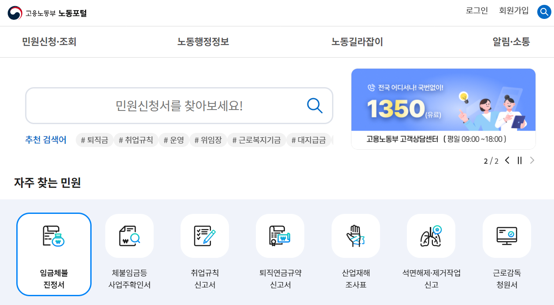Image resolution: width=554 pixels, height=305 pixels.
Task: Click the 산업재해 조사표 hand icon
Action: [x=356, y=236]
